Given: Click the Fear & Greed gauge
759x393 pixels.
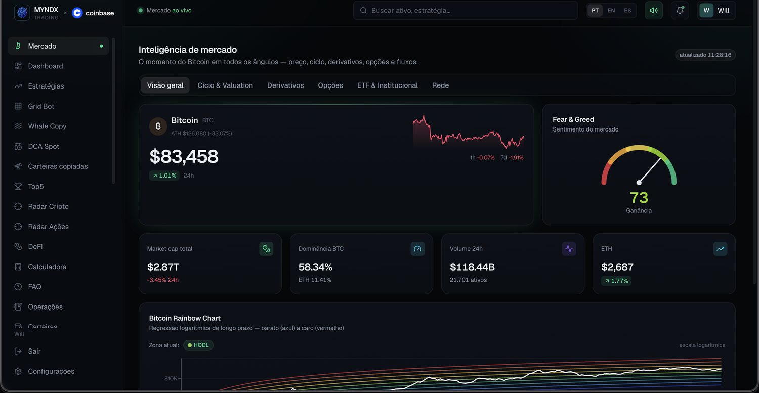Looking at the screenshot, I should (x=639, y=165).
